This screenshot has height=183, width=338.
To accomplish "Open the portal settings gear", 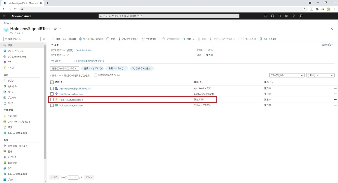I will pos(286,16).
